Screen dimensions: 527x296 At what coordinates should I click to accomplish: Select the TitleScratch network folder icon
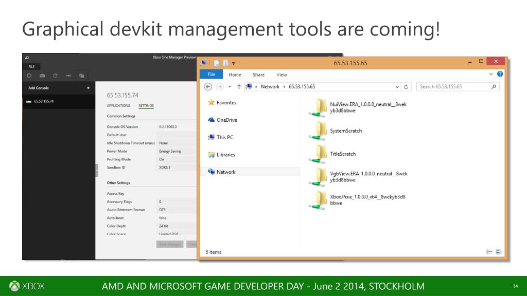point(317,154)
